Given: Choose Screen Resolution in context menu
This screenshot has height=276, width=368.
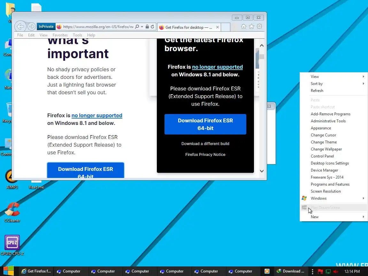Looking at the screenshot, I should [334, 192].
